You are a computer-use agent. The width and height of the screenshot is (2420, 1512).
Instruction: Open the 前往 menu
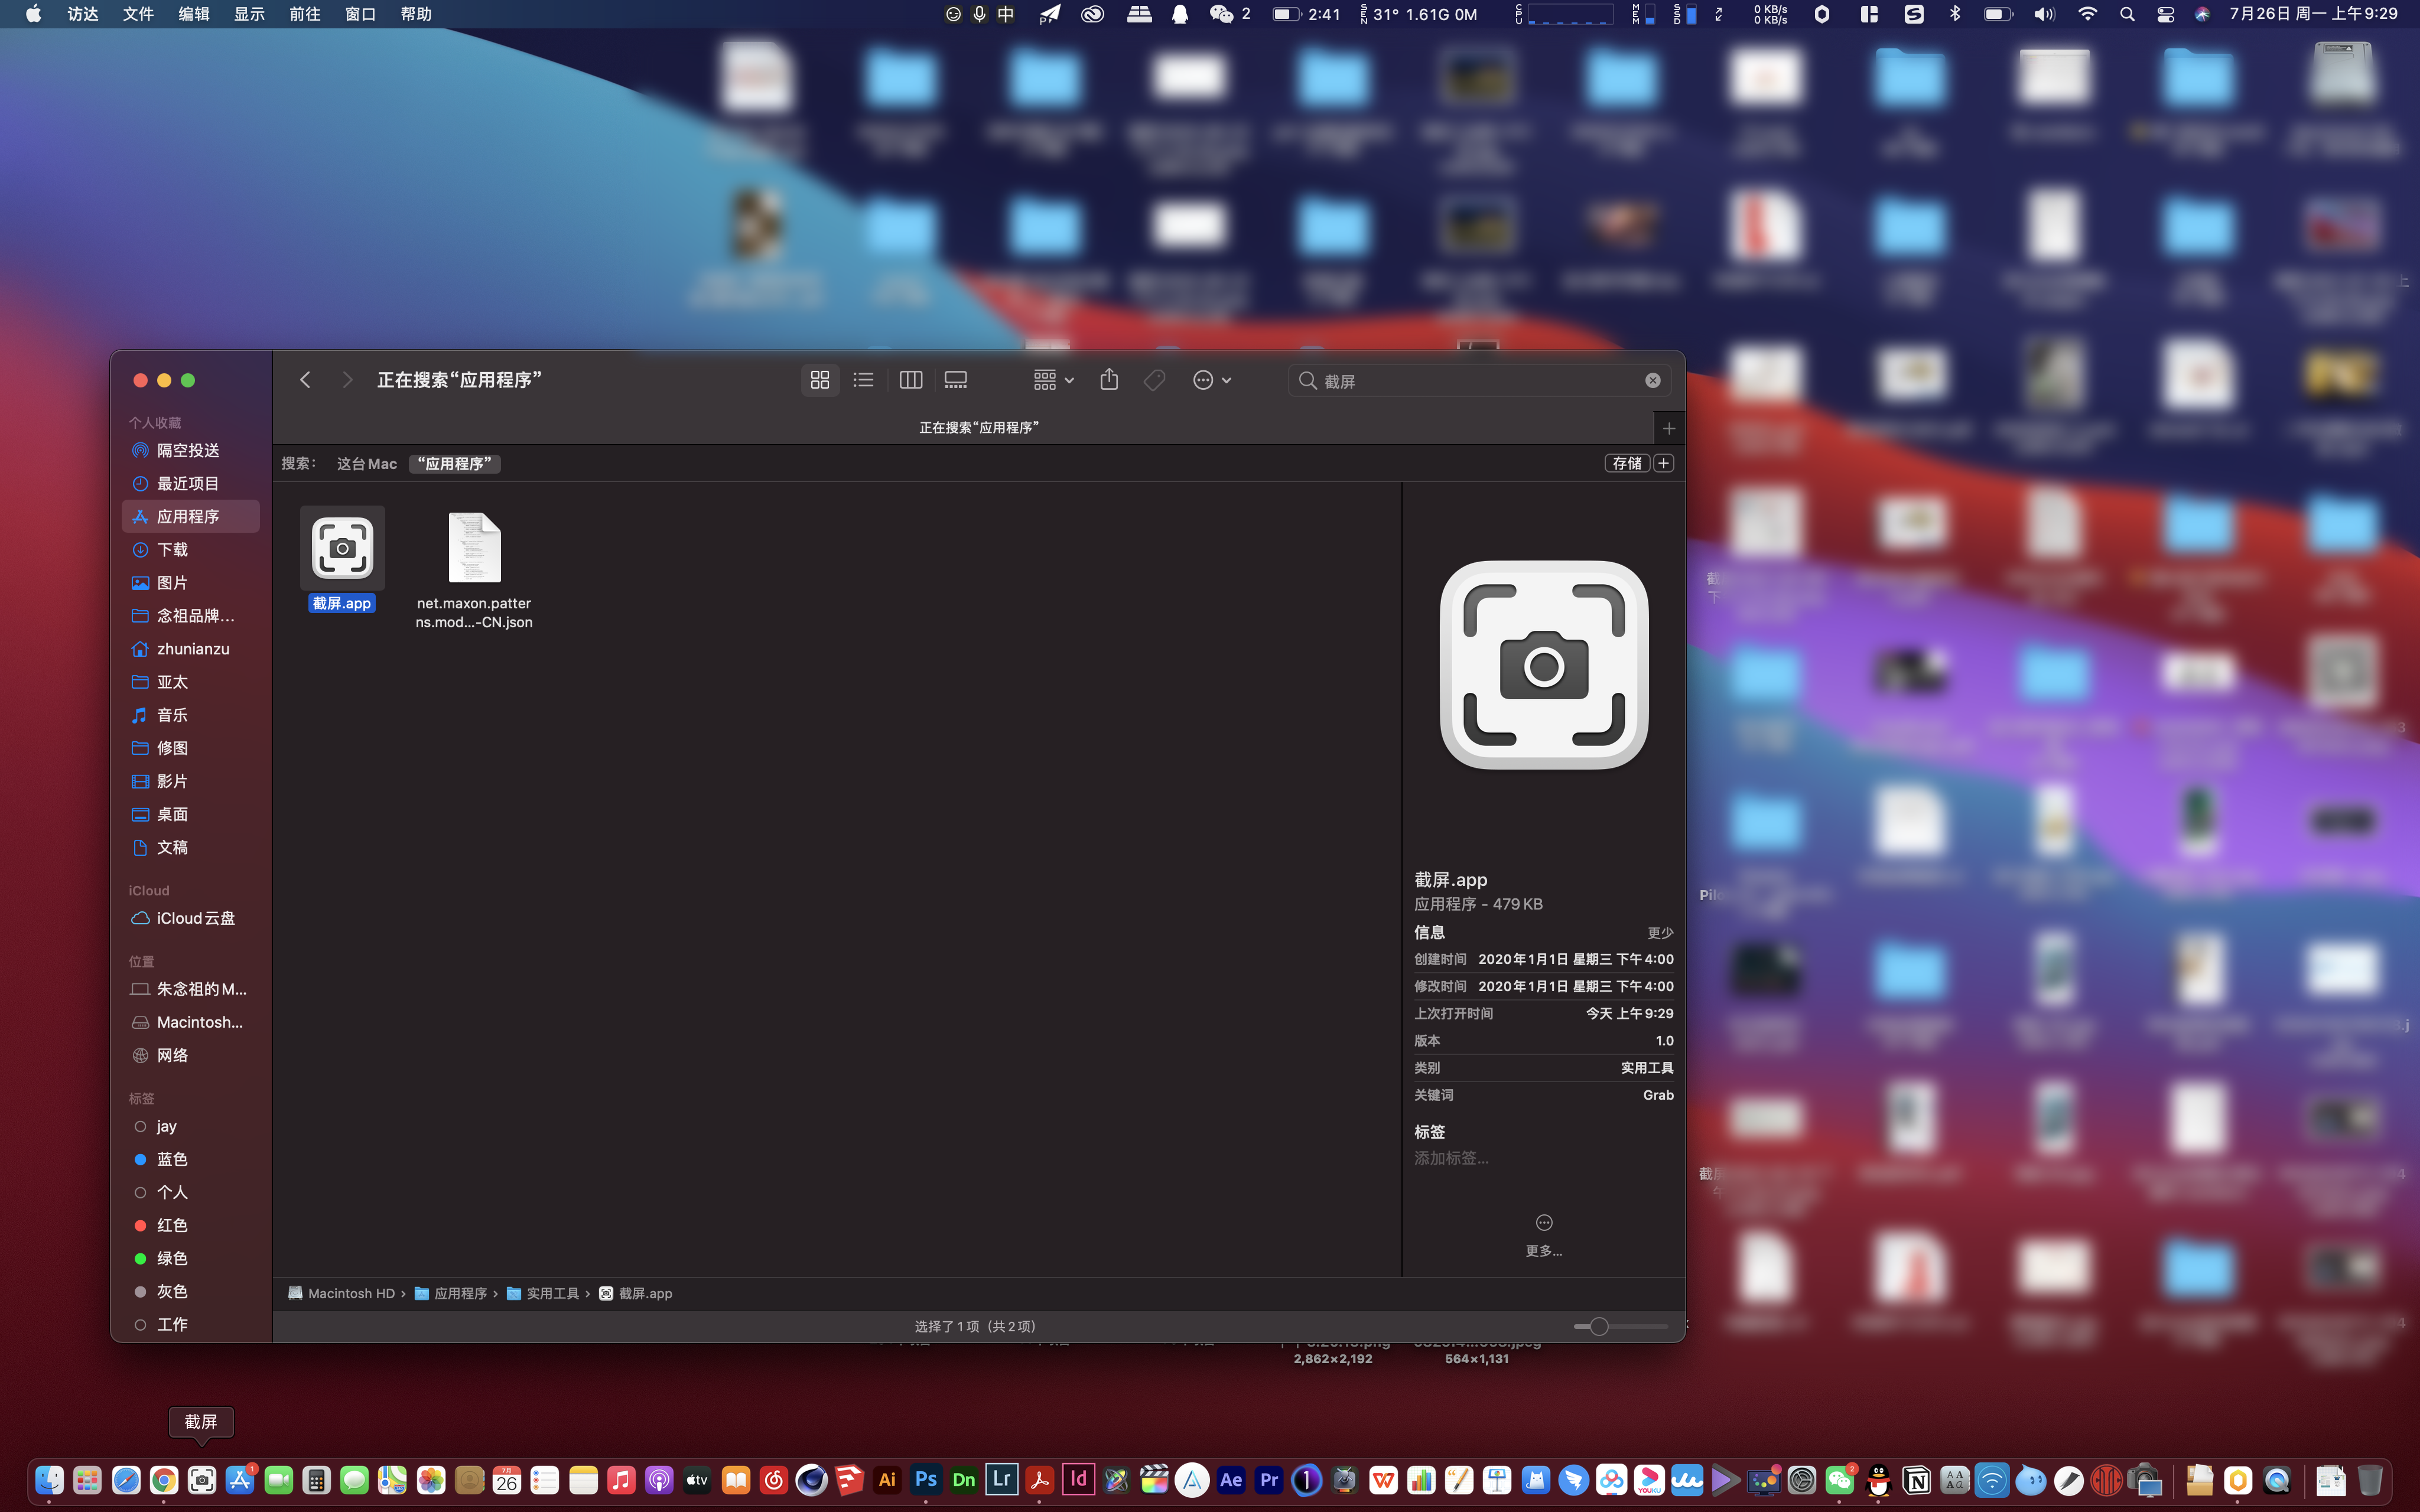coord(304,14)
